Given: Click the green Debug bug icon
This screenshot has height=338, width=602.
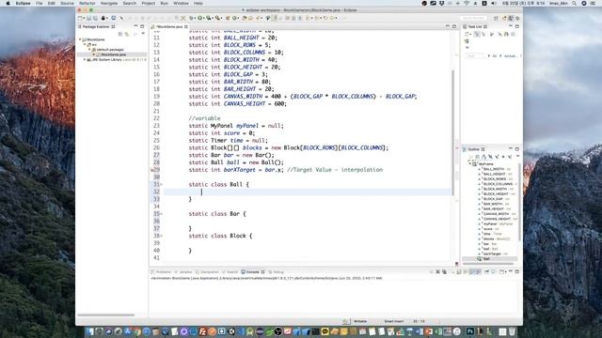Looking at the screenshot, I should tap(191, 18).
